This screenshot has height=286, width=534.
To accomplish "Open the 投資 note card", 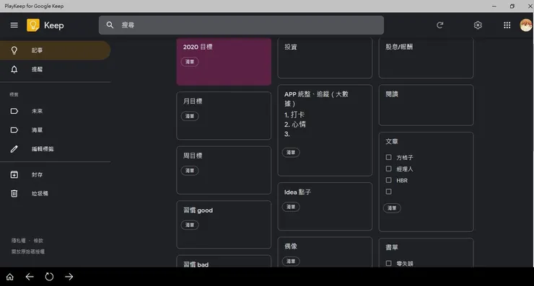I will (325, 58).
